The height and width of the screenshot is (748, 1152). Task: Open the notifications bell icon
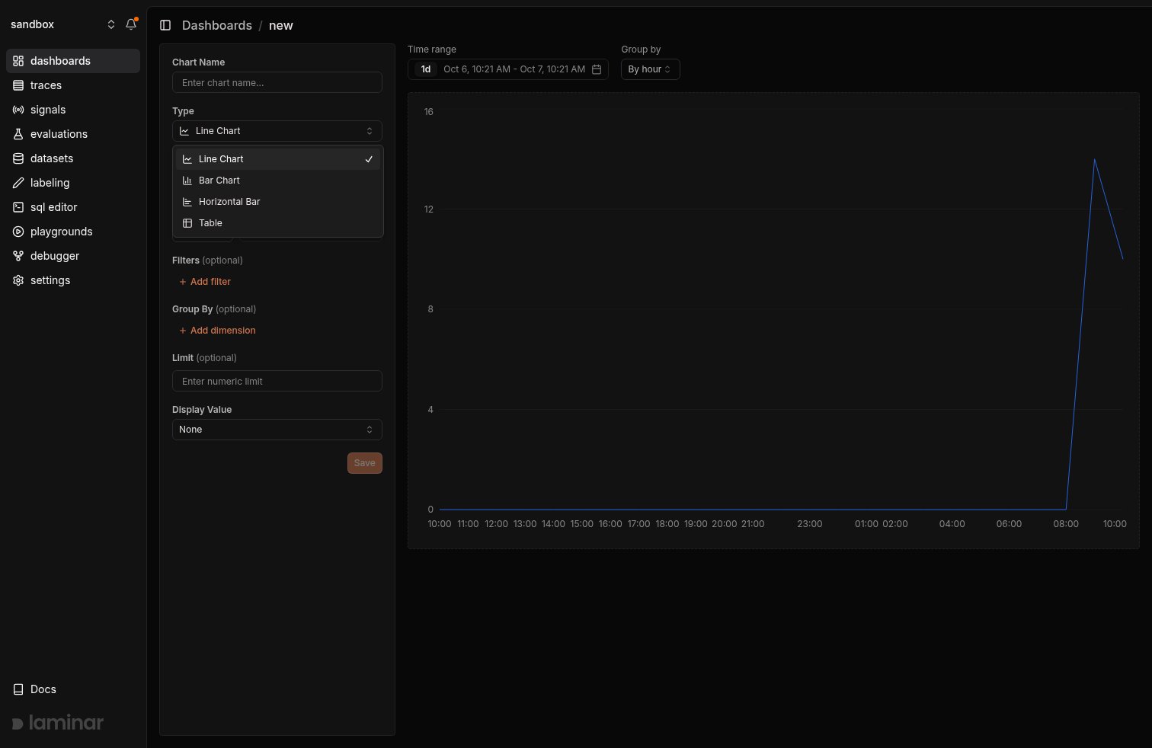click(x=131, y=24)
